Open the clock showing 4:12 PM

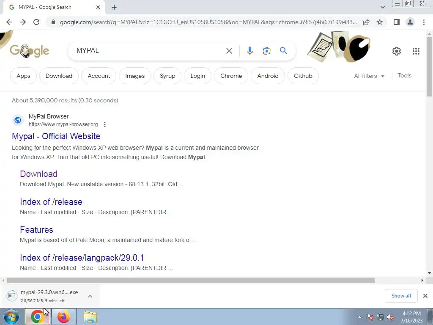pos(411,317)
